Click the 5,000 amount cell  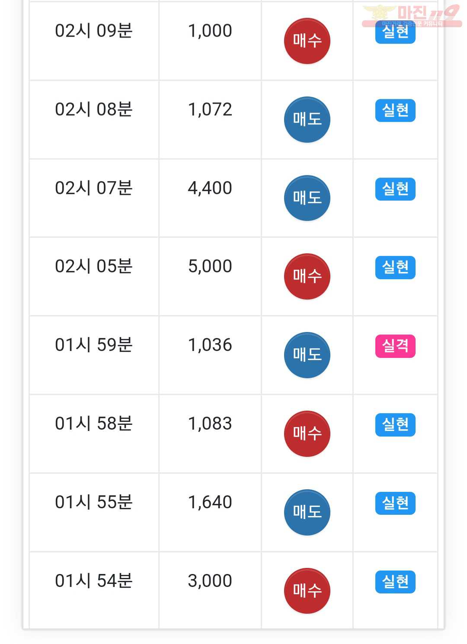pyautogui.click(x=210, y=267)
